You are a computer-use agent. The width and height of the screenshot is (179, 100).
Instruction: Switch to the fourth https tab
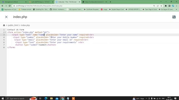coord(94,2)
